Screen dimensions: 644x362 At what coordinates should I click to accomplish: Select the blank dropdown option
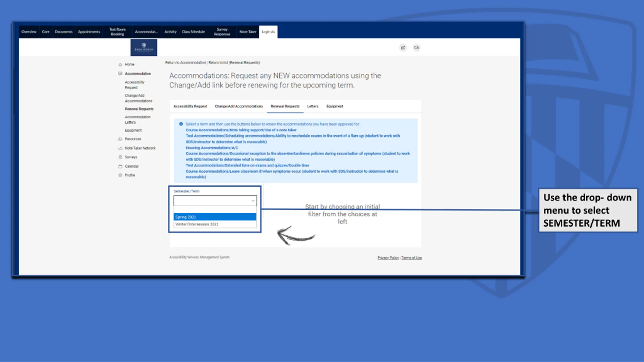click(x=215, y=210)
